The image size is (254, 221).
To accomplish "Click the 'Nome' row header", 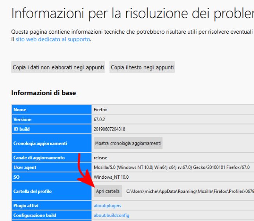I will (x=52, y=110).
